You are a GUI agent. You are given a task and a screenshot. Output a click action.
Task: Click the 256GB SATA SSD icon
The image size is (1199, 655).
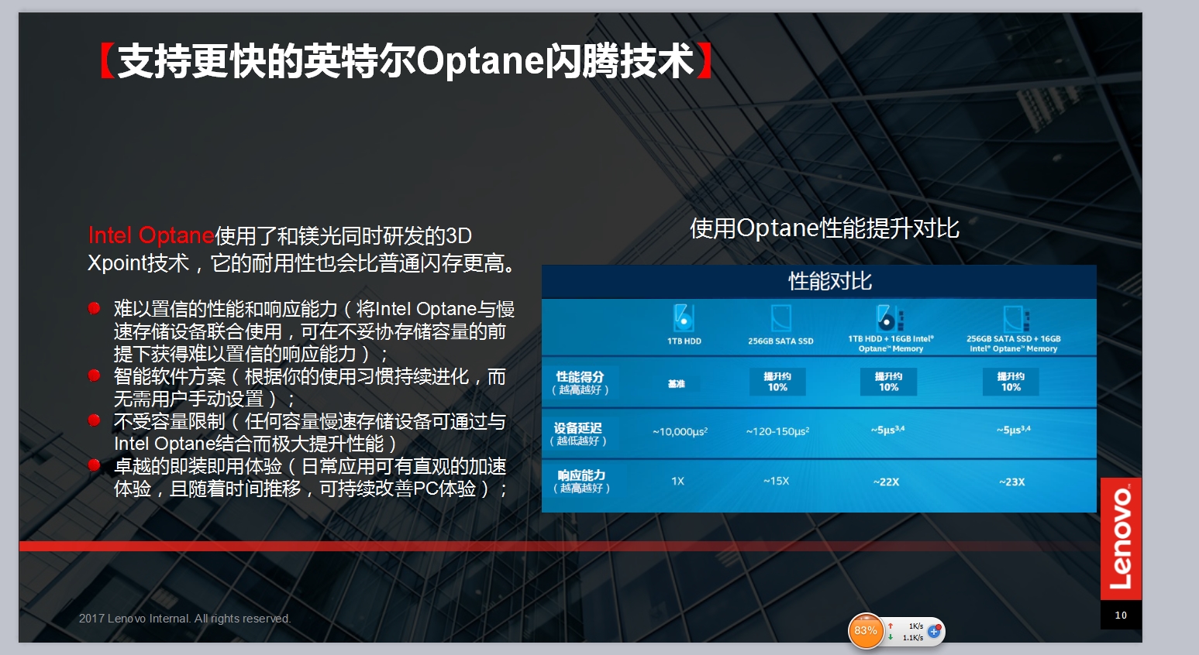tap(781, 318)
